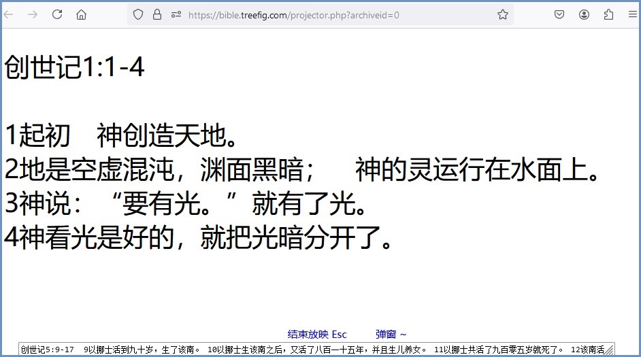This screenshot has height=357, width=641.
Task: Open the Save to Pocket icon
Action: click(x=559, y=14)
